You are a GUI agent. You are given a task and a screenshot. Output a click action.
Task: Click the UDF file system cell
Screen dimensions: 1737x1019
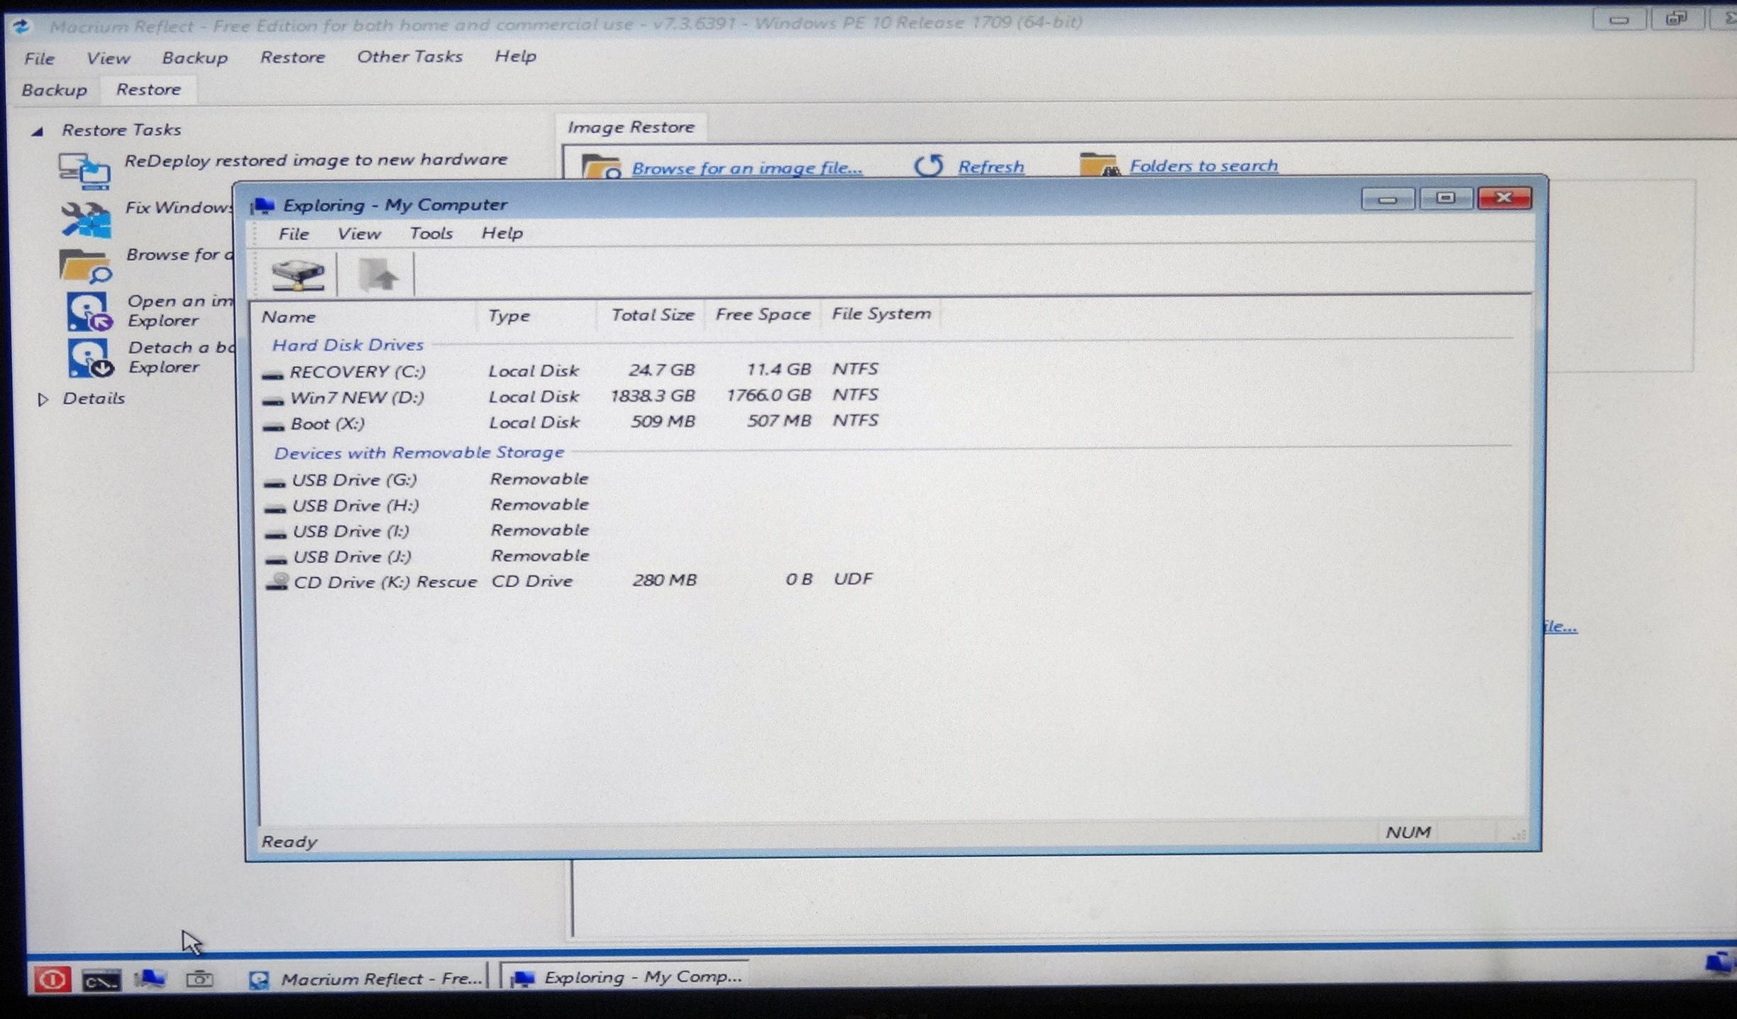tap(853, 579)
